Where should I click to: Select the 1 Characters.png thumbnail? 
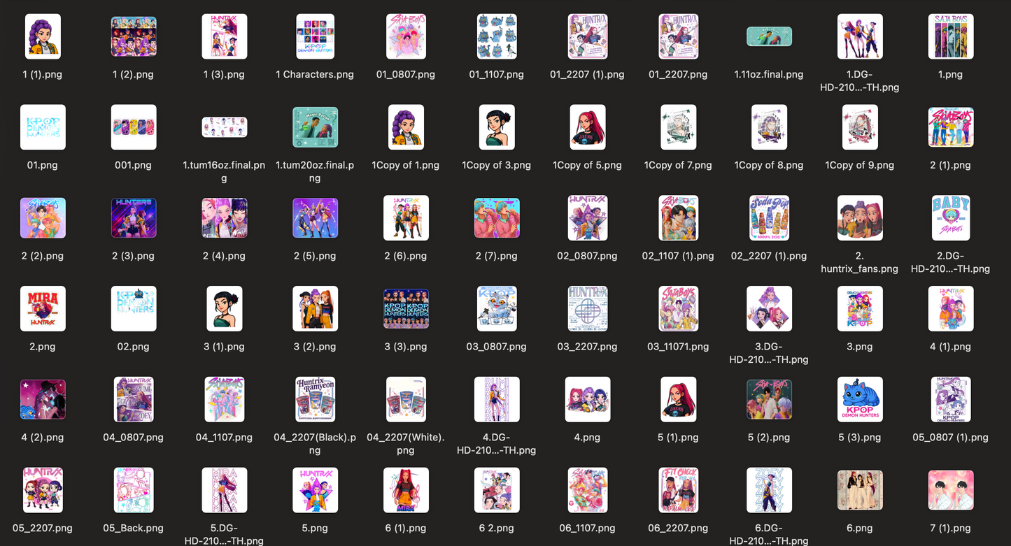[315, 36]
